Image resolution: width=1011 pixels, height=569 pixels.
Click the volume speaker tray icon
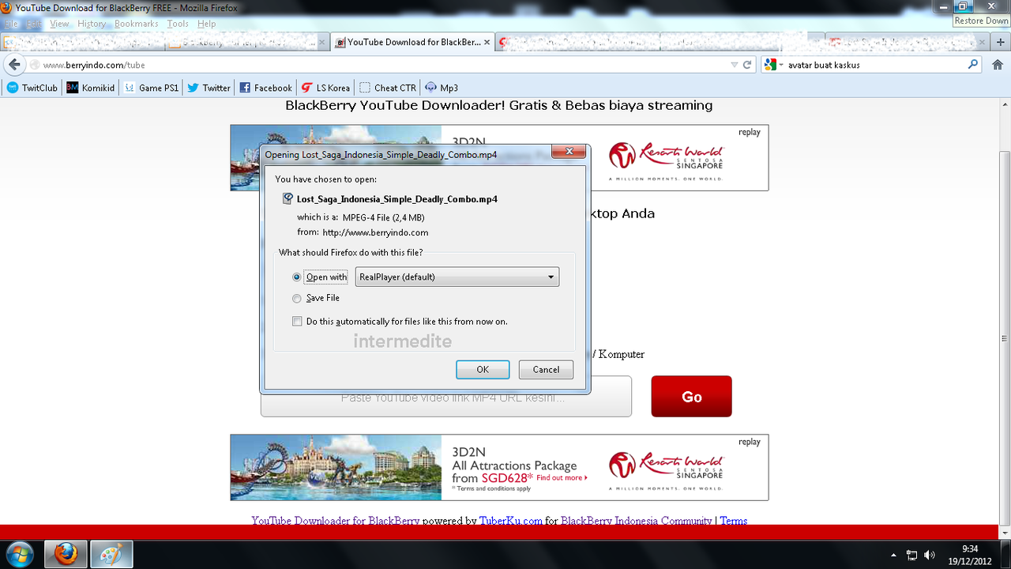930,556
